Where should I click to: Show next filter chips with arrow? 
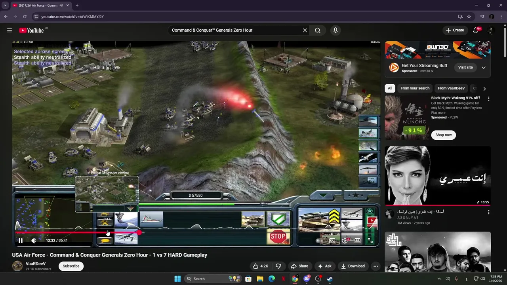pyautogui.click(x=484, y=89)
